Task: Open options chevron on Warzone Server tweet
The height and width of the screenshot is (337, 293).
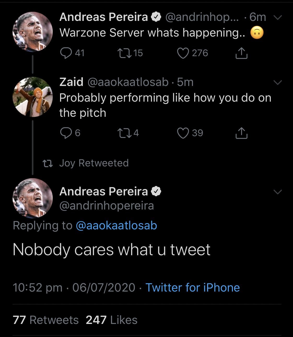Action: pos(277,18)
